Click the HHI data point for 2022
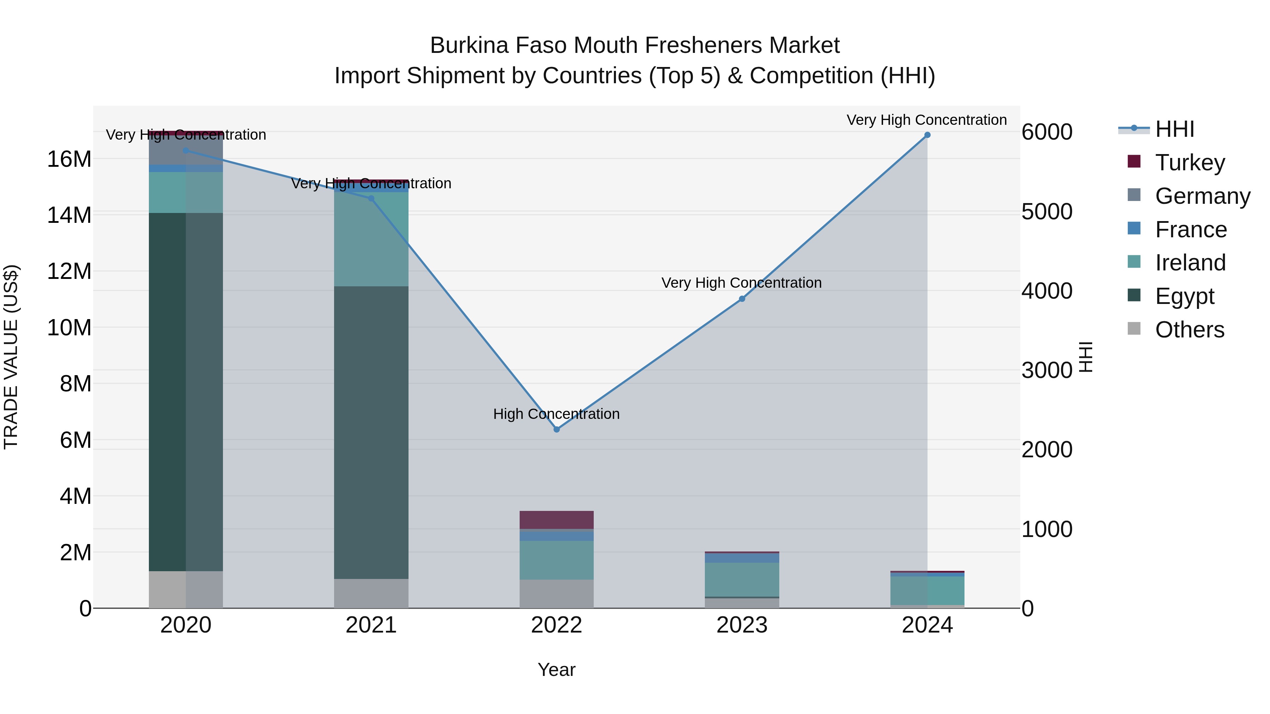 point(557,429)
